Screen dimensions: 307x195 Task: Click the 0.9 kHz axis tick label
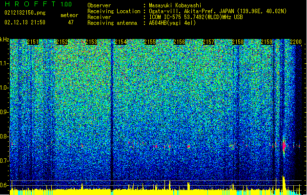point(4,112)
